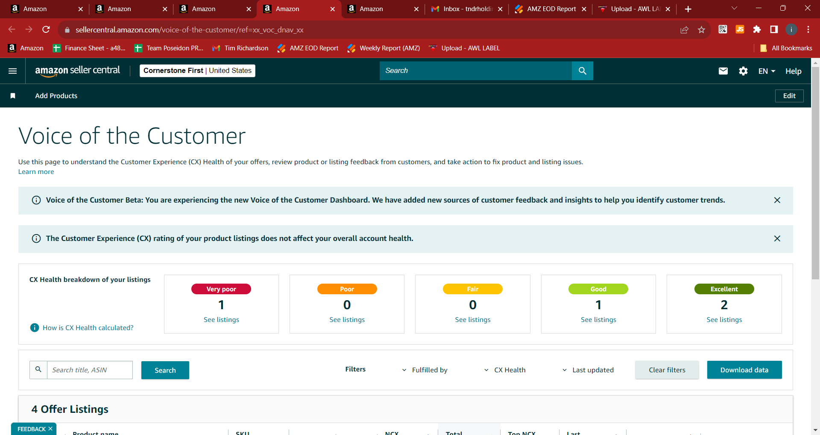
Task: Click the info icon beside How is CX Health calculated
Action: 35,328
